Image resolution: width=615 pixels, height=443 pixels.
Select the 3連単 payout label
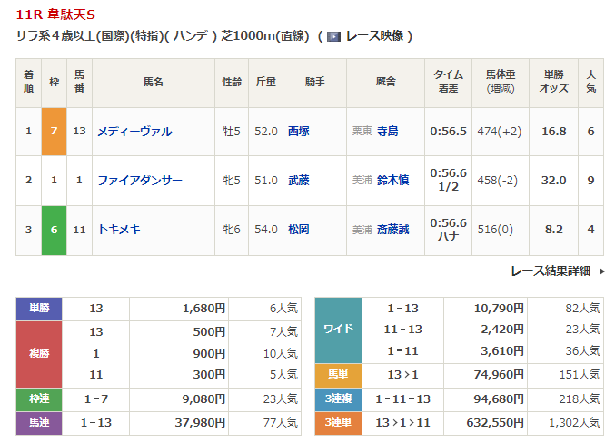click(x=338, y=422)
